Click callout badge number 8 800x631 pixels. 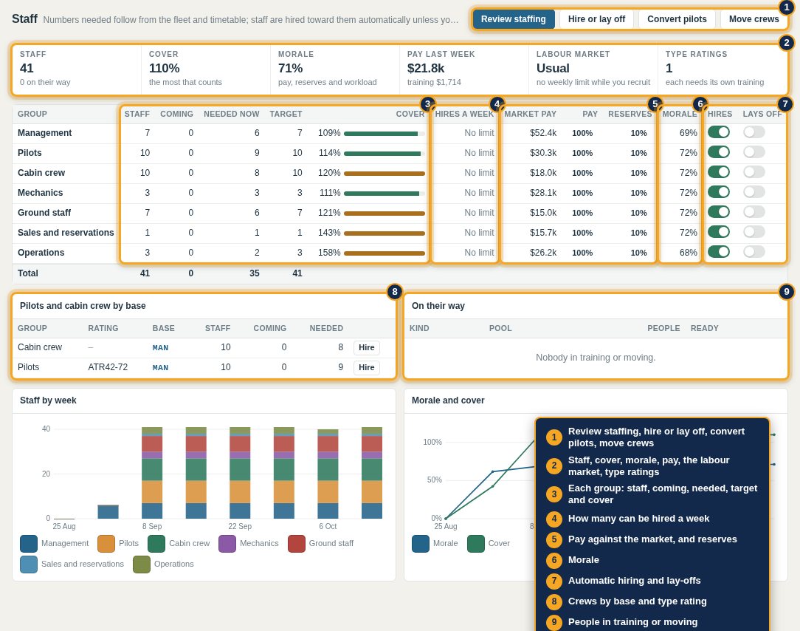click(x=394, y=292)
